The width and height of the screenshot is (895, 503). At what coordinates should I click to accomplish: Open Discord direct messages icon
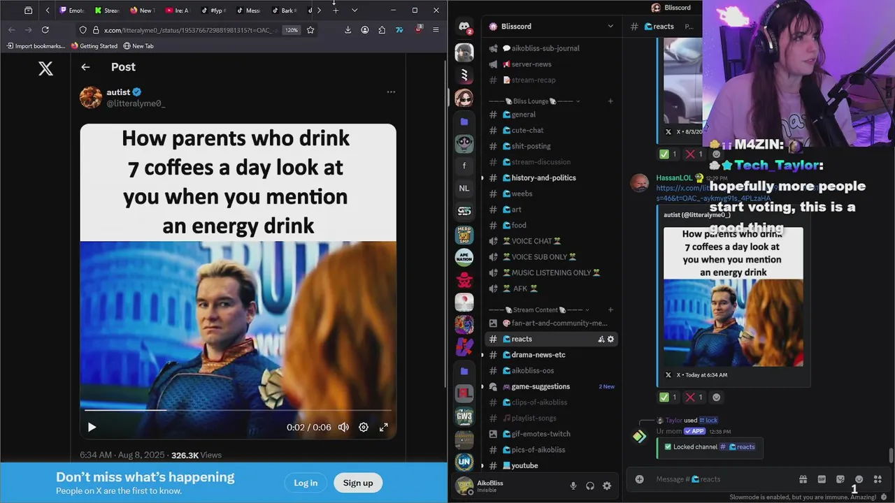(464, 27)
